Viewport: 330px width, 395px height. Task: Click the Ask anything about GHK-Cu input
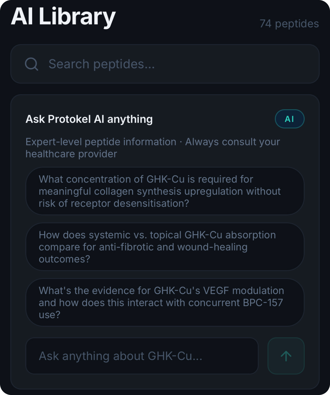[142, 356]
